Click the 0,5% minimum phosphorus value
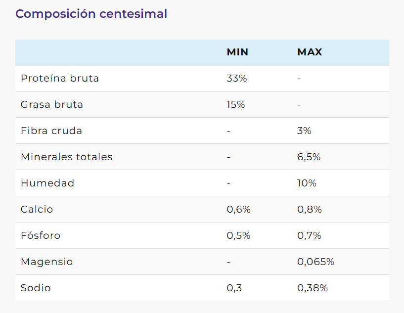This screenshot has height=313, width=404. tap(238, 235)
